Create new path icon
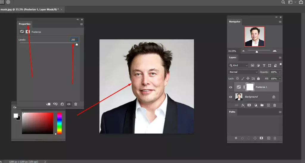This screenshot has height=163, width=305. 269,138
